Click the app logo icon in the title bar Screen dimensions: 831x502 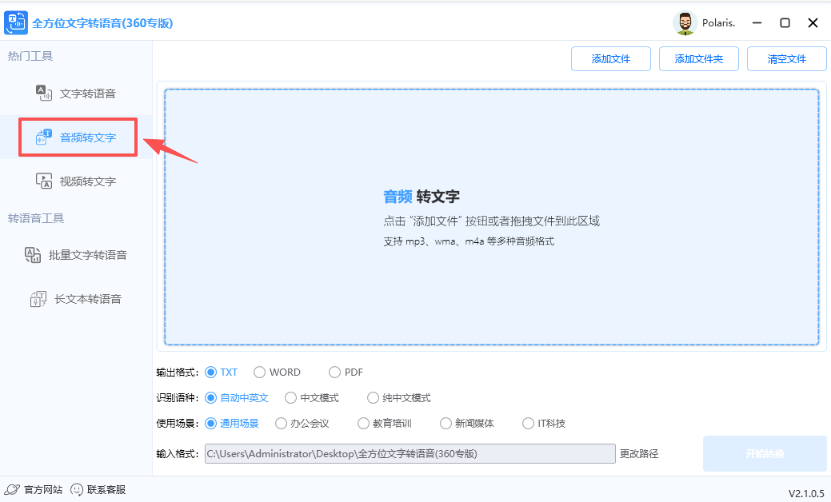click(16, 22)
